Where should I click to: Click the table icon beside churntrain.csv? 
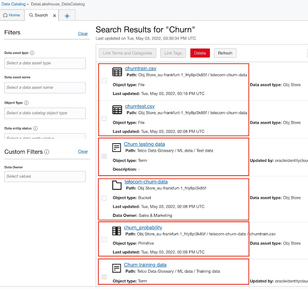pos(117,72)
